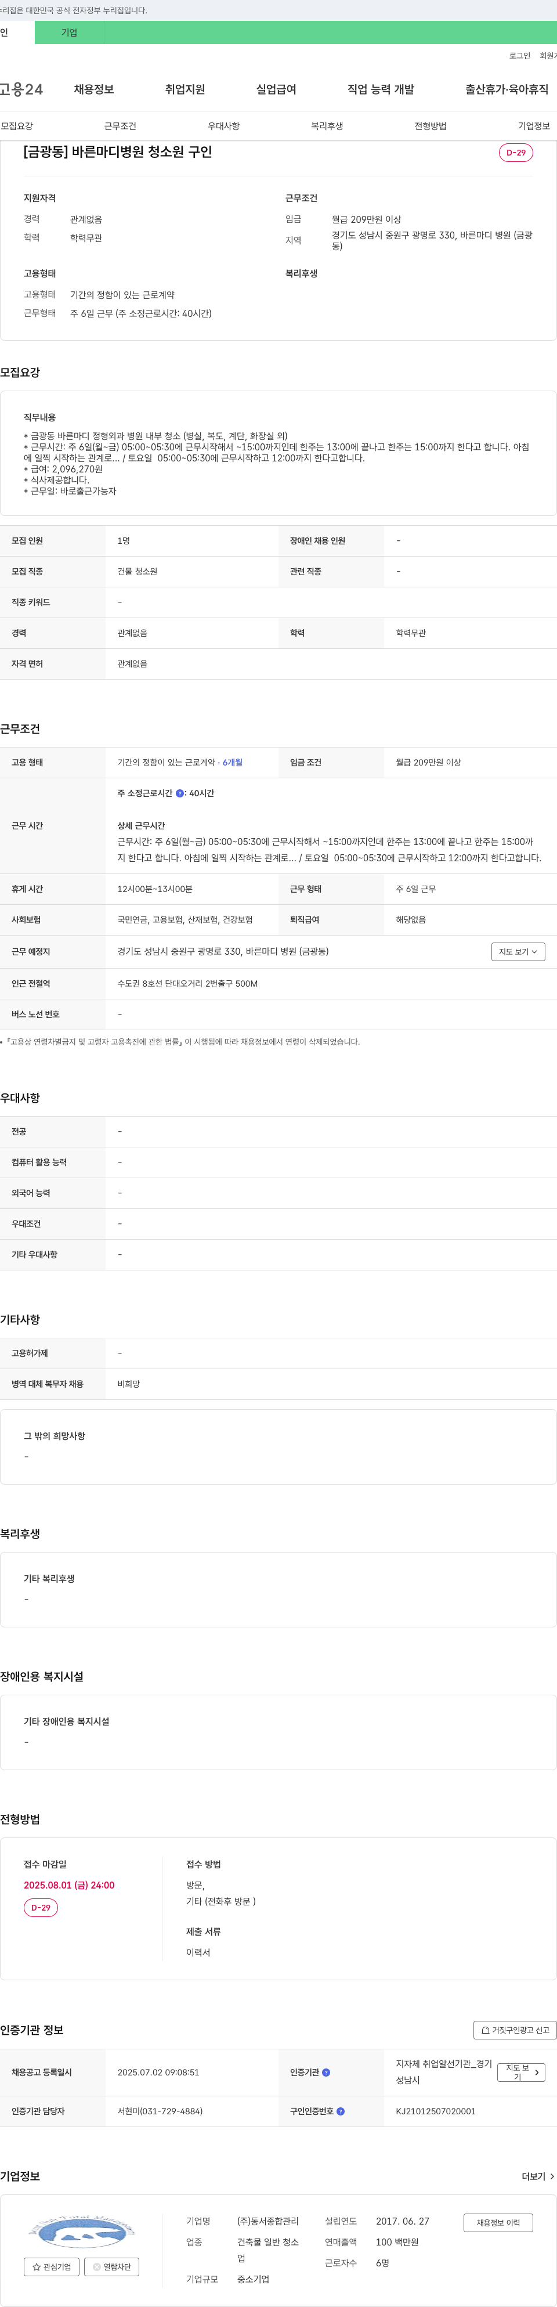Click the help icon next to 인증기관
Image resolution: width=557 pixels, height=2307 pixels.
326,2073
